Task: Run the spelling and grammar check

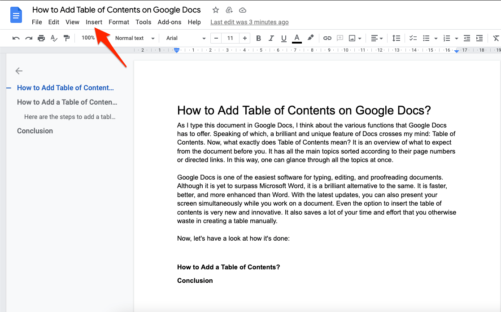Action: coord(53,38)
